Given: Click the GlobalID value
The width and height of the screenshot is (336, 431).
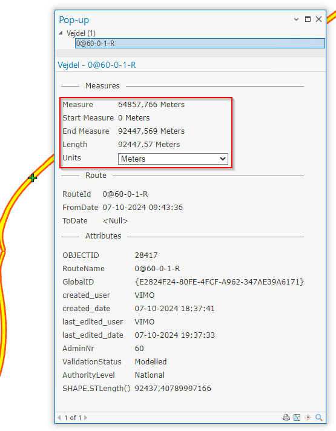Looking at the screenshot, I should pyautogui.click(x=219, y=282).
